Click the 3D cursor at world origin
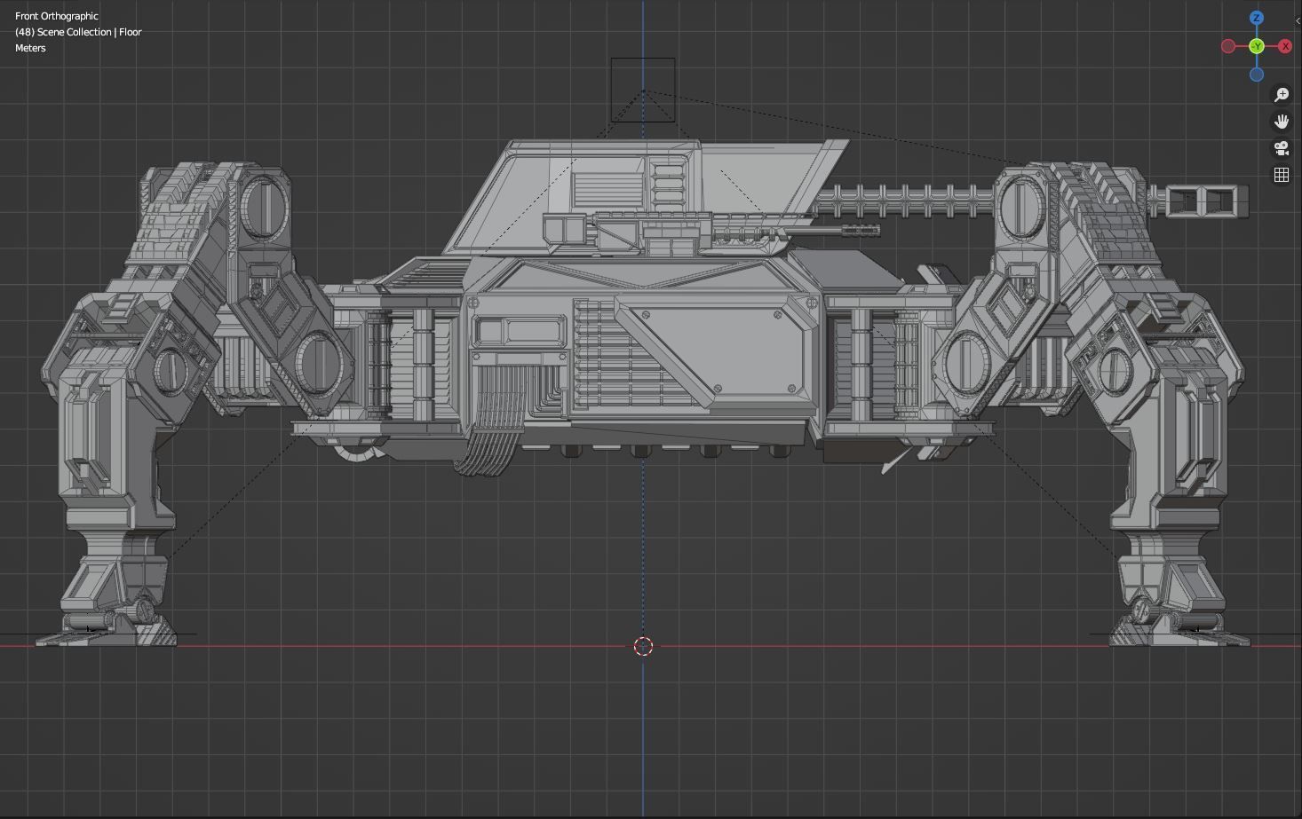 [x=644, y=646]
